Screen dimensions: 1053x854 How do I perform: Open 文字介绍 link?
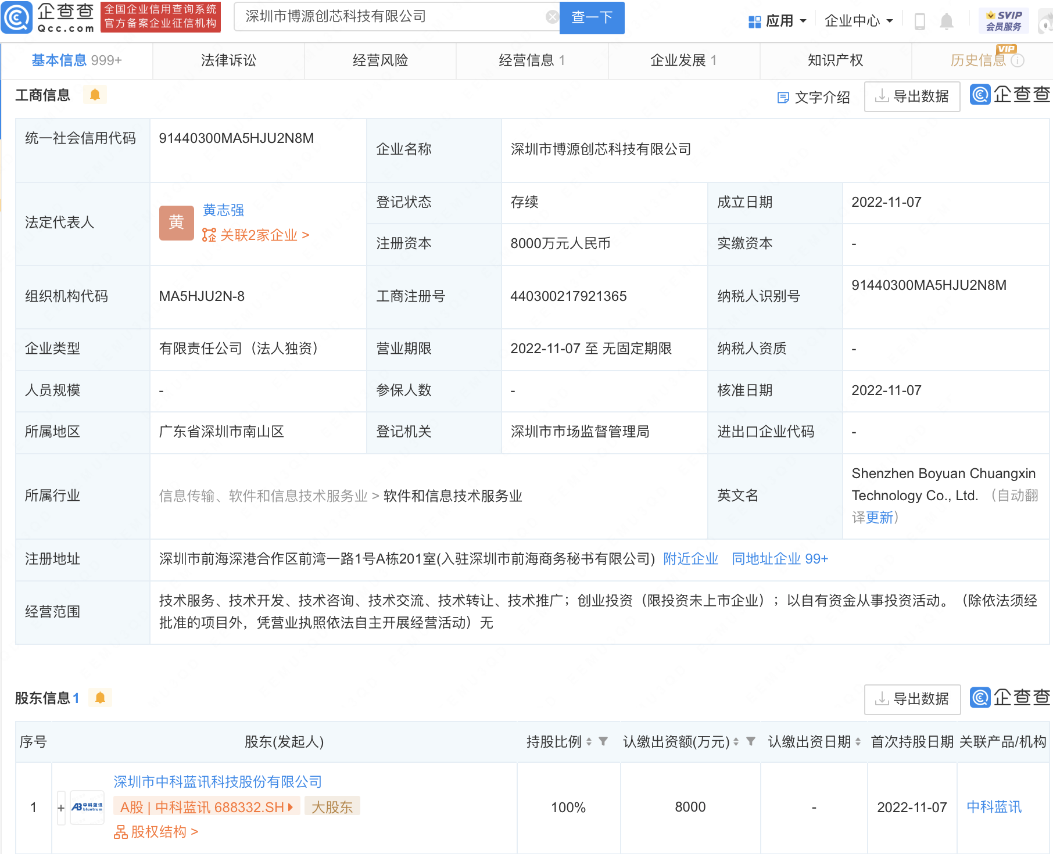814,97
